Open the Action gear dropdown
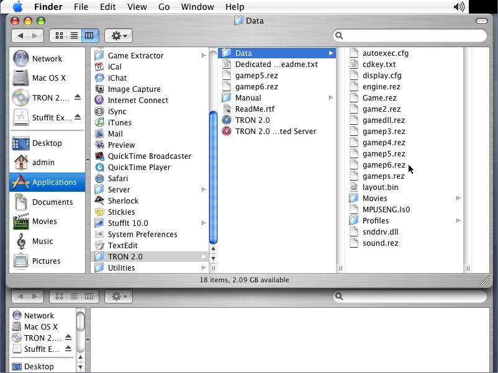Image resolution: width=498 pixels, height=373 pixels. coord(118,35)
